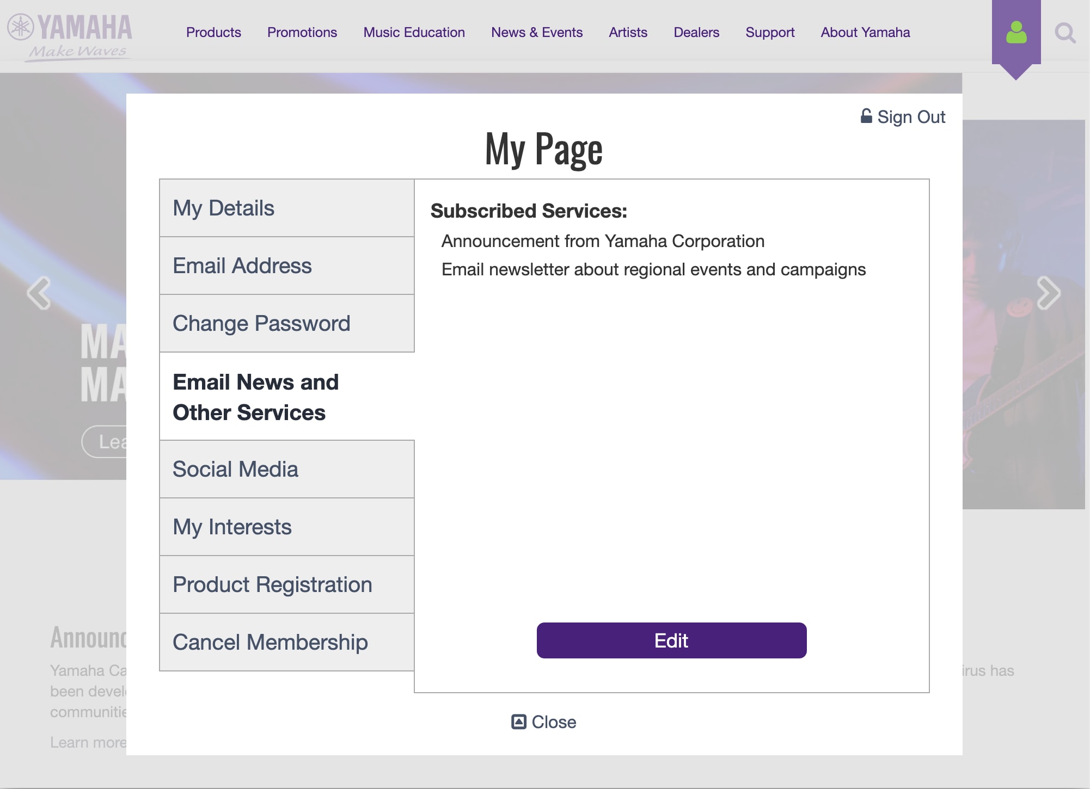Expand the Social Media section
The height and width of the screenshot is (789, 1090).
(x=287, y=469)
